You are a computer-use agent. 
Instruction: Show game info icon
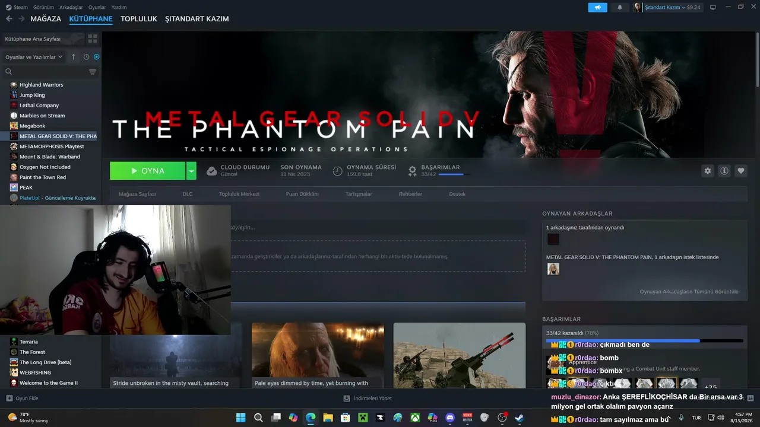point(724,171)
